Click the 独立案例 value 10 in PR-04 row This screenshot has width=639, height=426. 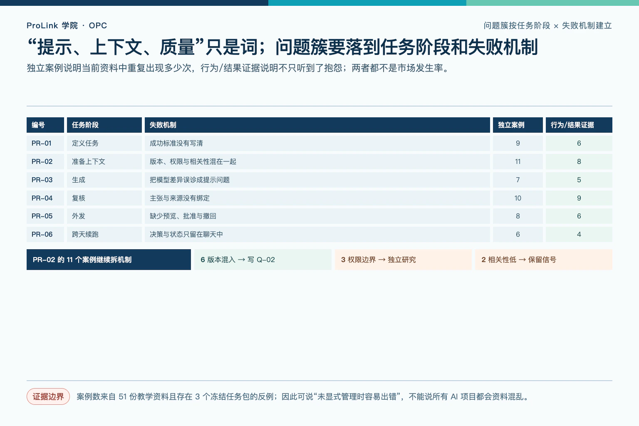[518, 198]
